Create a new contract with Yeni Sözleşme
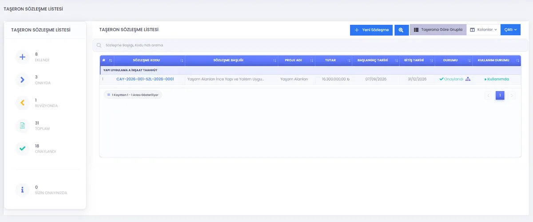Screen dimensions: 533x222 [x=371, y=30]
